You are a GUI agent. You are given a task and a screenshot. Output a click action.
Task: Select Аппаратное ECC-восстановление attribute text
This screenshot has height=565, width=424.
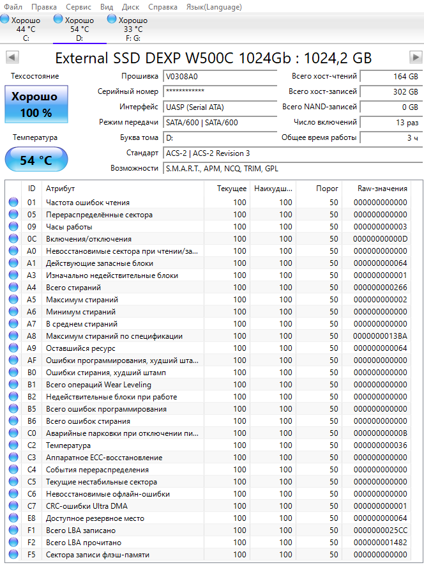(104, 458)
